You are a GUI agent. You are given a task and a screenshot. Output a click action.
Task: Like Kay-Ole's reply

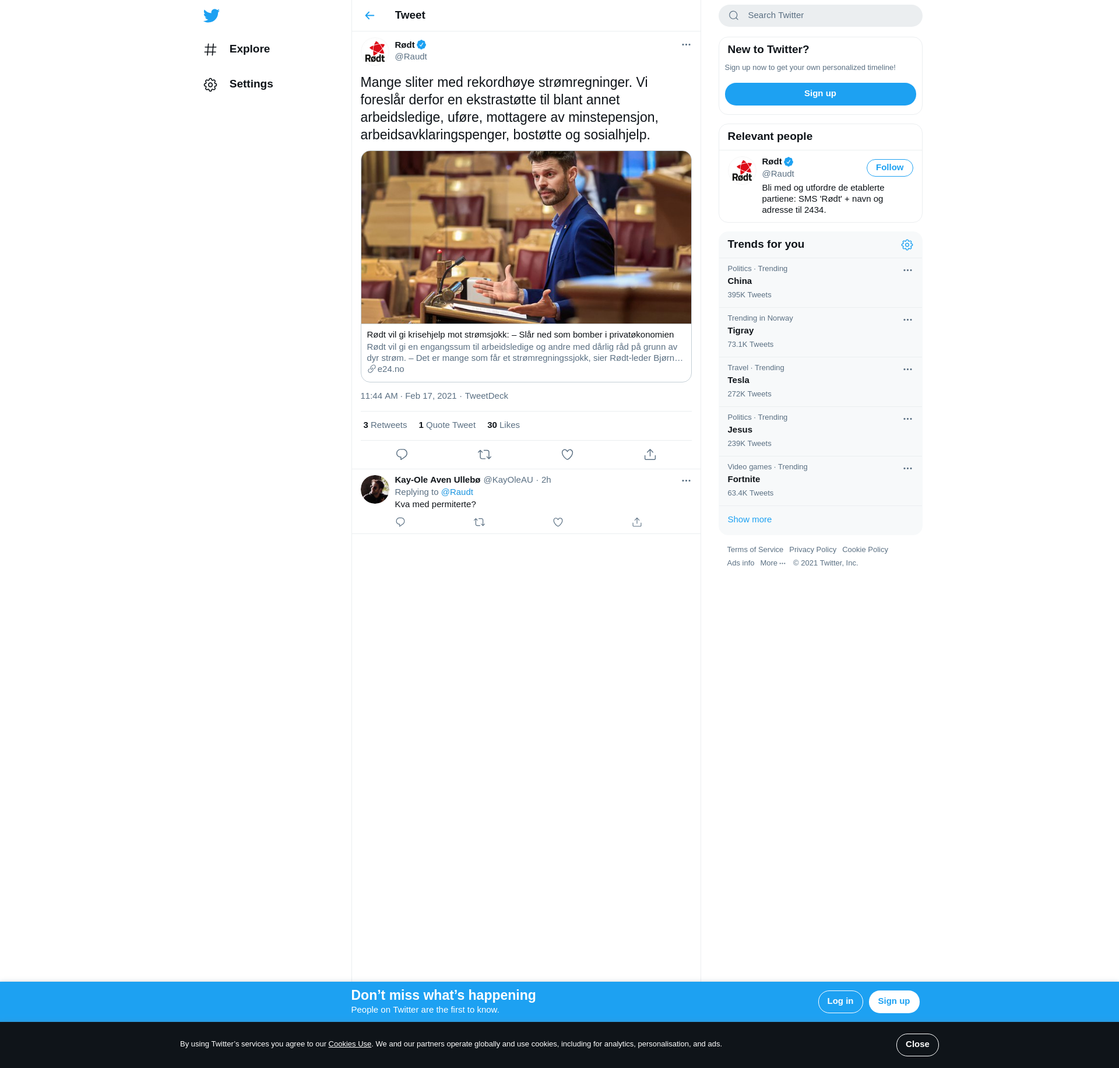(558, 522)
